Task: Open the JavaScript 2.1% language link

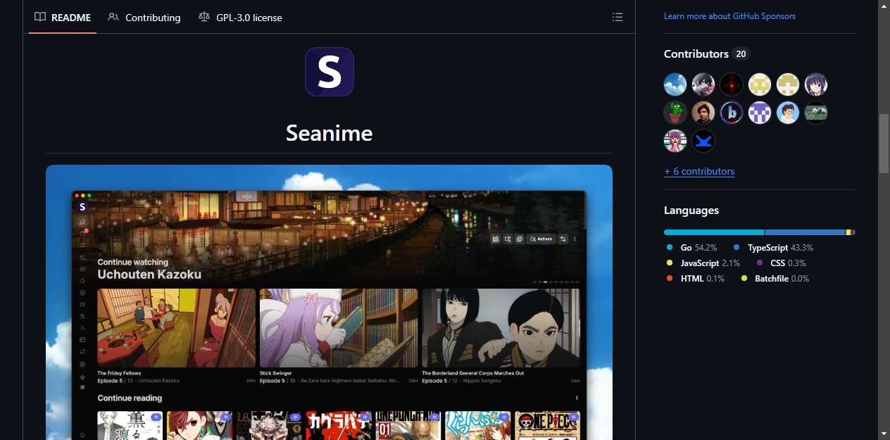Action: coord(703,263)
